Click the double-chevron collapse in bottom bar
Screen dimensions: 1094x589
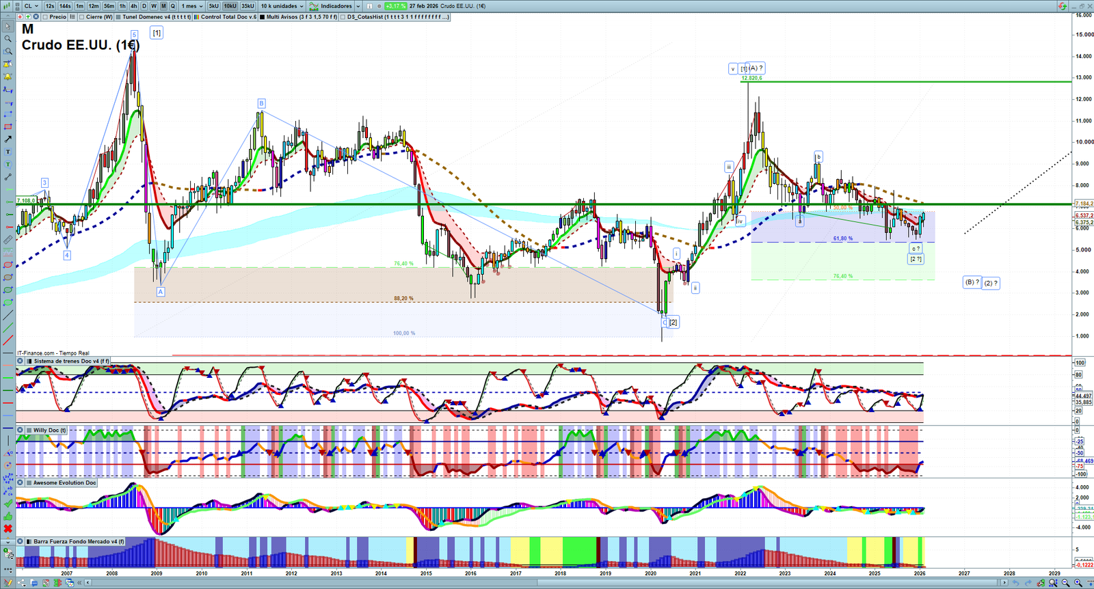[80, 583]
